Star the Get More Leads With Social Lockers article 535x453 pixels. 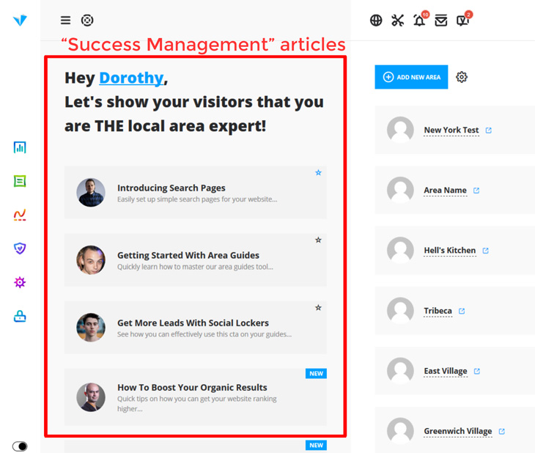point(318,308)
